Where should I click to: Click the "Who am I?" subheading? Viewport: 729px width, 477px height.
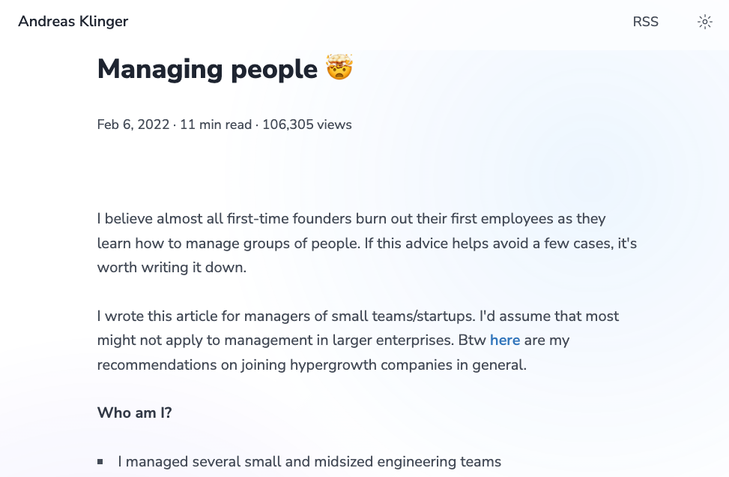(x=135, y=412)
